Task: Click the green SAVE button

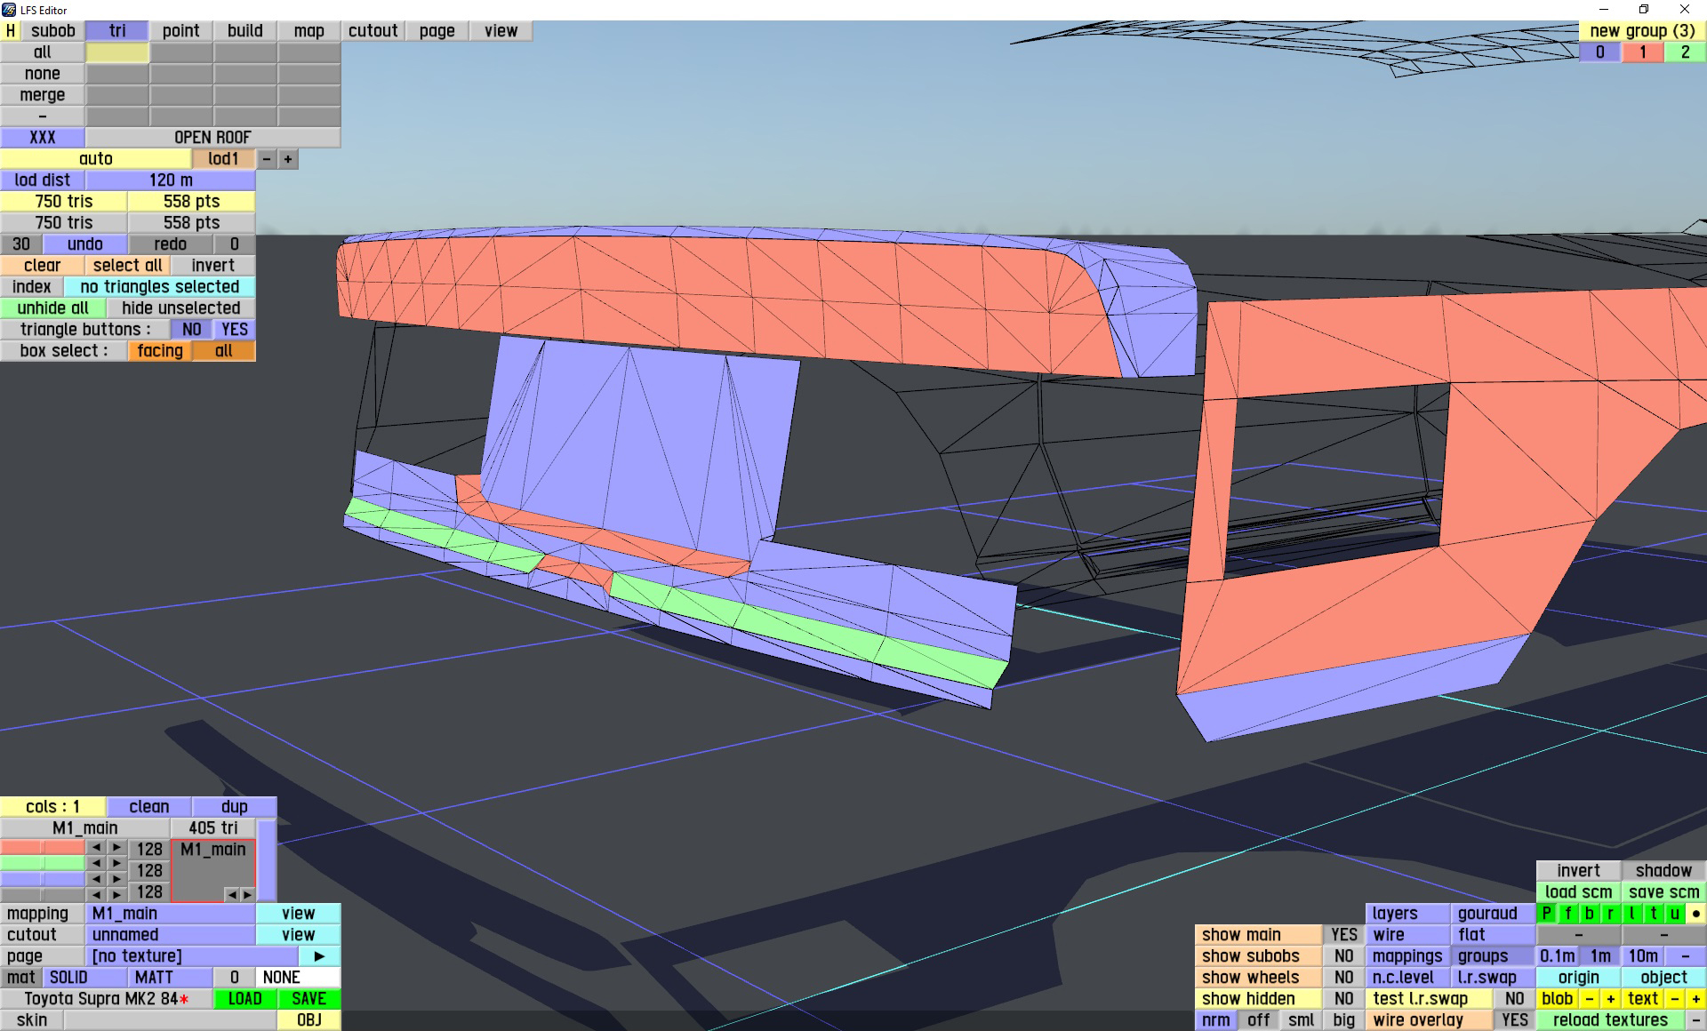Action: pyautogui.click(x=309, y=998)
